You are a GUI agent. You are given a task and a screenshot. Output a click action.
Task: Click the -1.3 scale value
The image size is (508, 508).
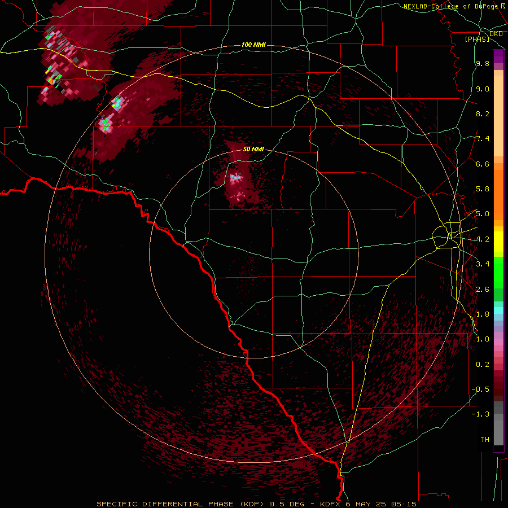(x=480, y=414)
